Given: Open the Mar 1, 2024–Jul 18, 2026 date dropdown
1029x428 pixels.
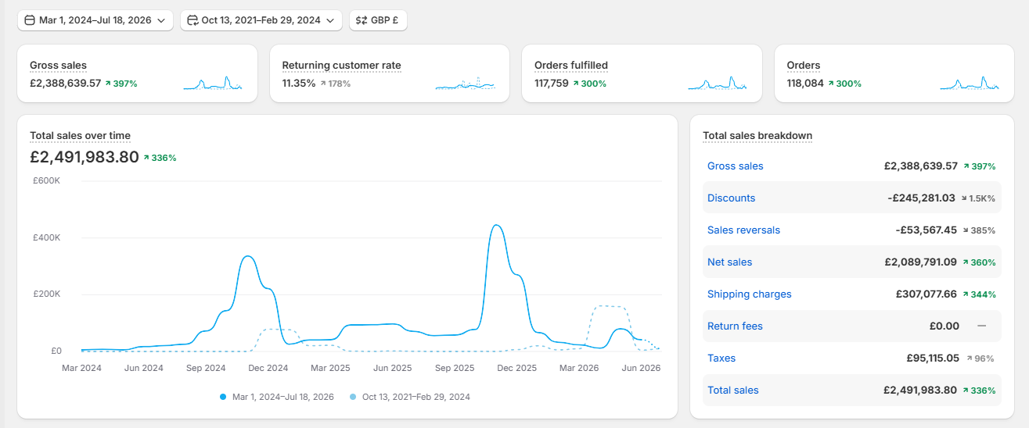Looking at the screenshot, I should click(x=95, y=20).
